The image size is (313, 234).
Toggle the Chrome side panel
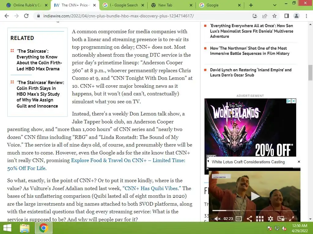point(287,16)
